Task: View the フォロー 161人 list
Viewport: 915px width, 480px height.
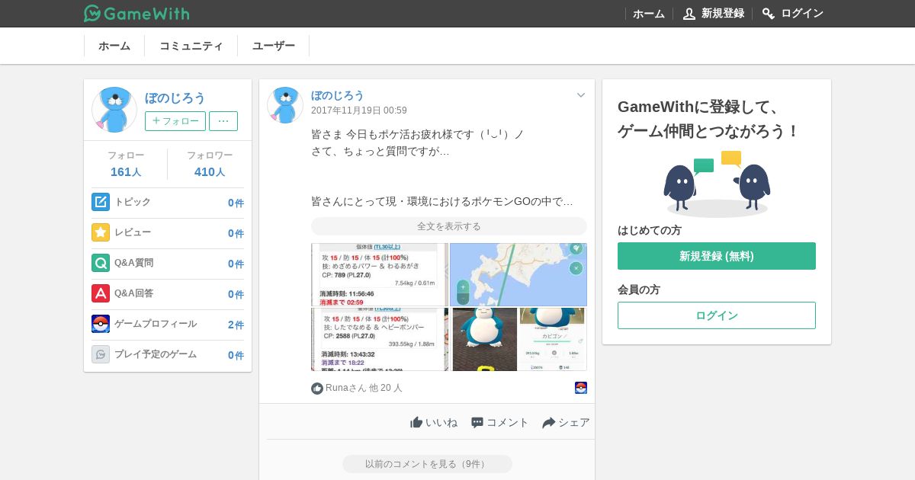Action: [126, 164]
